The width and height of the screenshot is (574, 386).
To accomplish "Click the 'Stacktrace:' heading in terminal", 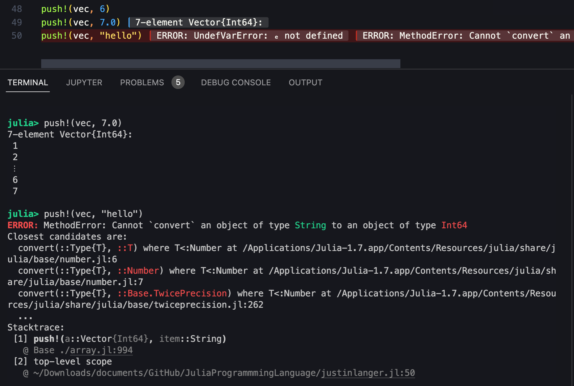I will pyautogui.click(x=36, y=327).
